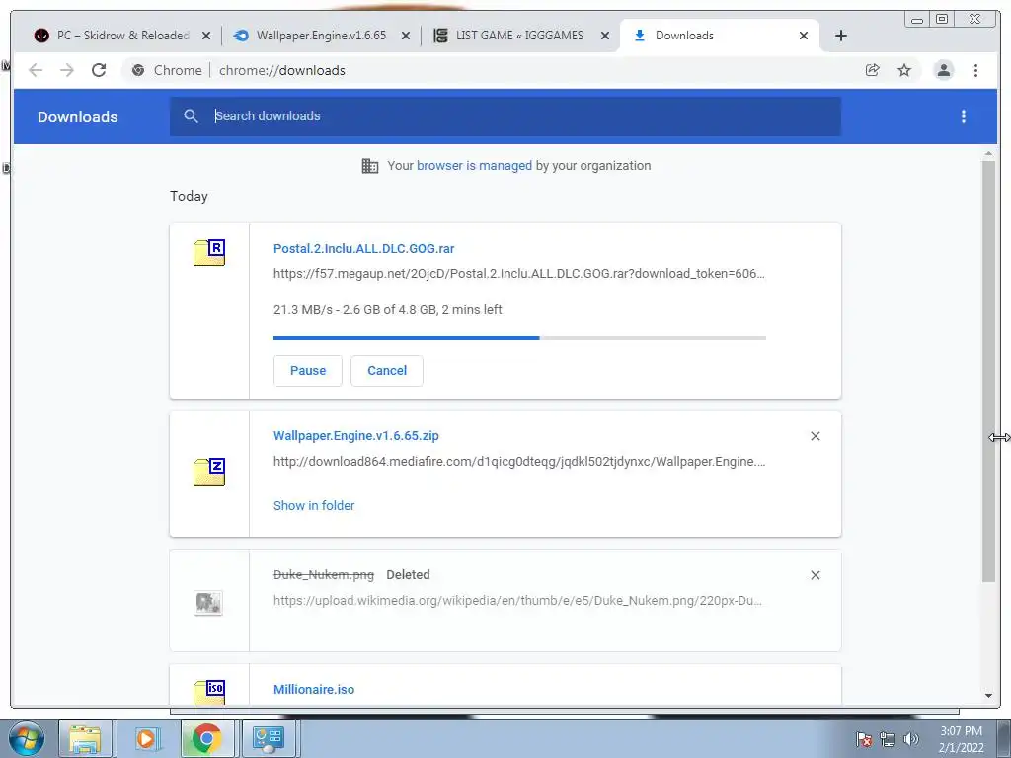
Task: Click the magnifier icon in search downloads
Action: 191,116
